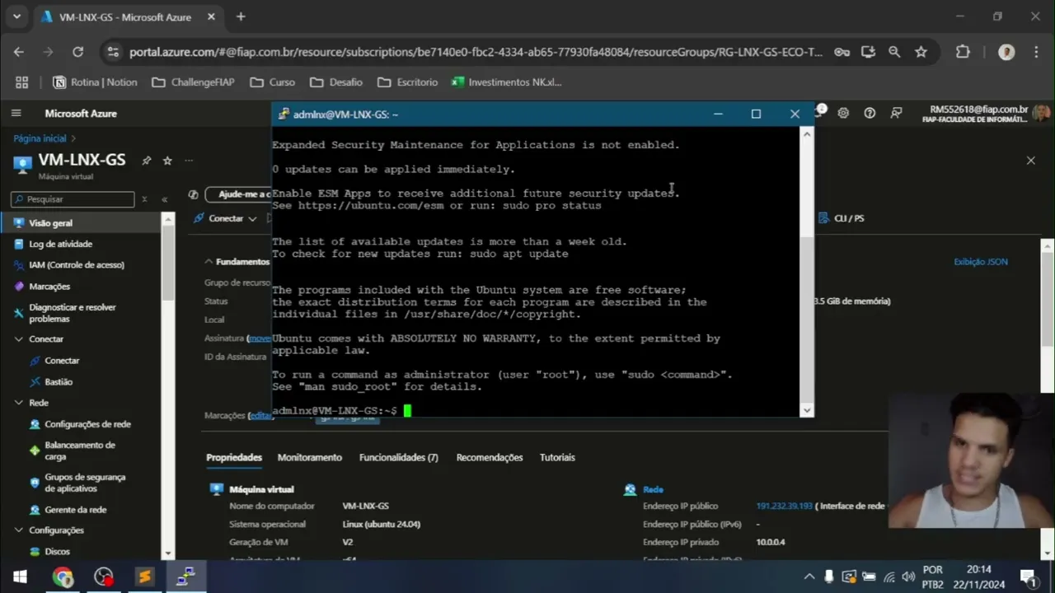This screenshot has width=1055, height=593.
Task: Click the terminal scrollbar up arrow
Action: (x=807, y=133)
